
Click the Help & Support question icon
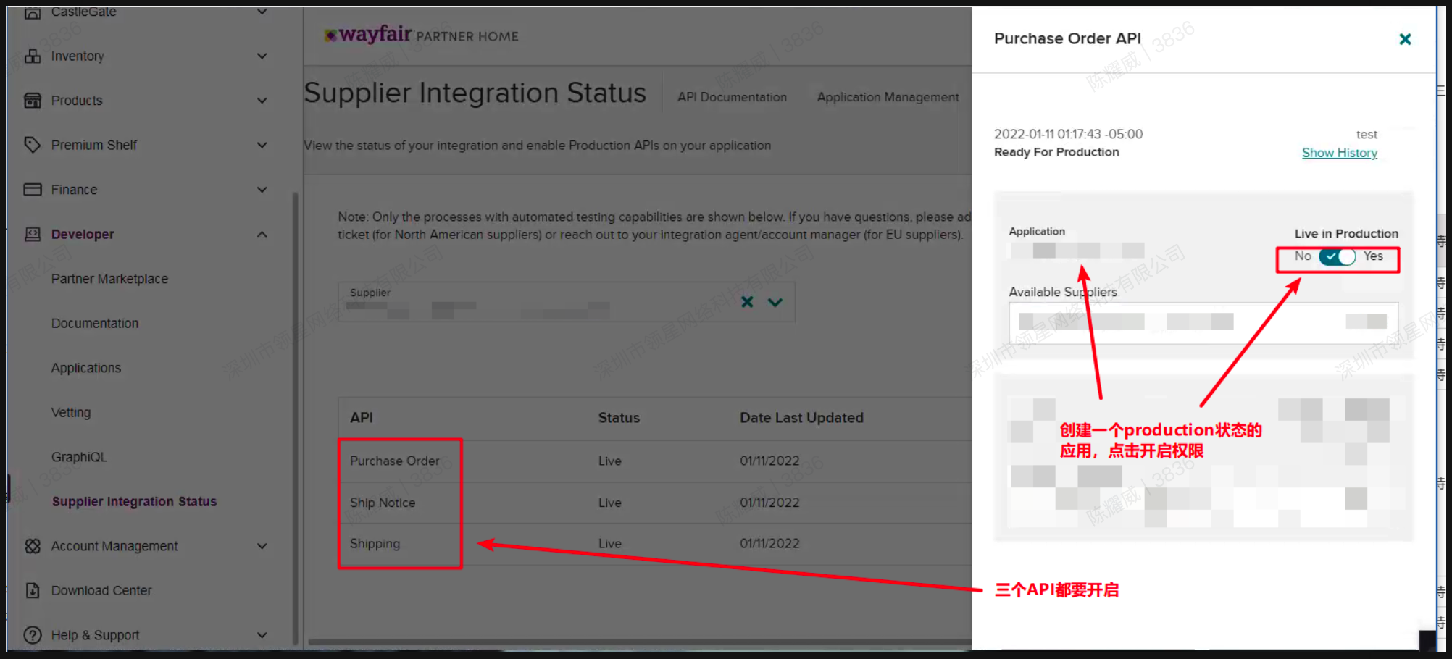(33, 635)
